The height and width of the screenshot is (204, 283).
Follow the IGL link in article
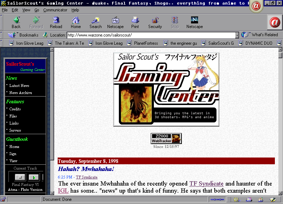[x=63, y=191]
